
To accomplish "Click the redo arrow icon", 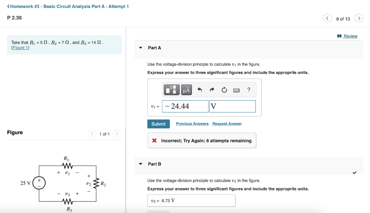I will (x=212, y=90).
